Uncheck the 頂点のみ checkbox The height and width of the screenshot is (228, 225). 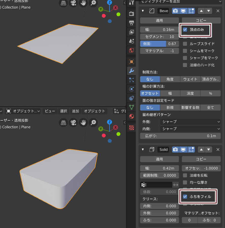tap(185, 30)
